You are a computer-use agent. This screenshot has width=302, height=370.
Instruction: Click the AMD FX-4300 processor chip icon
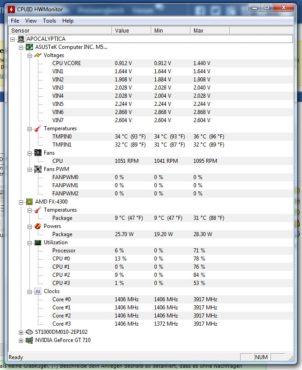point(29,202)
